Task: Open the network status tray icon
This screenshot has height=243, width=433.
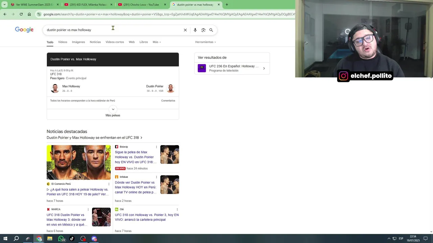Action: (394, 239)
